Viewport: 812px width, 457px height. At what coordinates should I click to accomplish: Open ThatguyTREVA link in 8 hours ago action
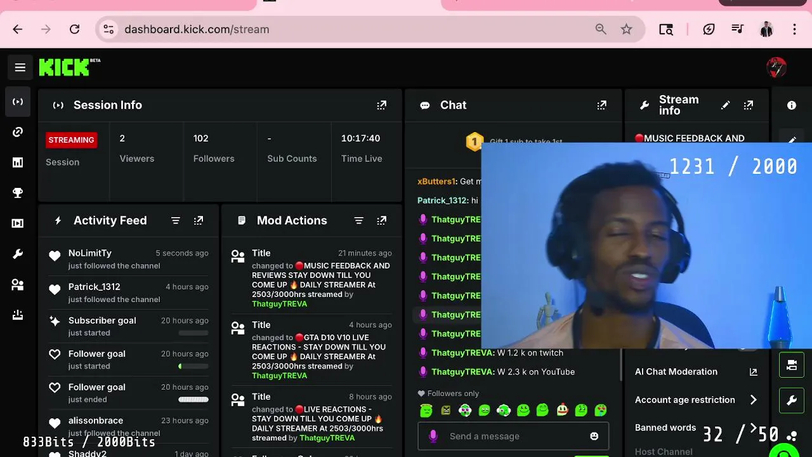coord(327,438)
